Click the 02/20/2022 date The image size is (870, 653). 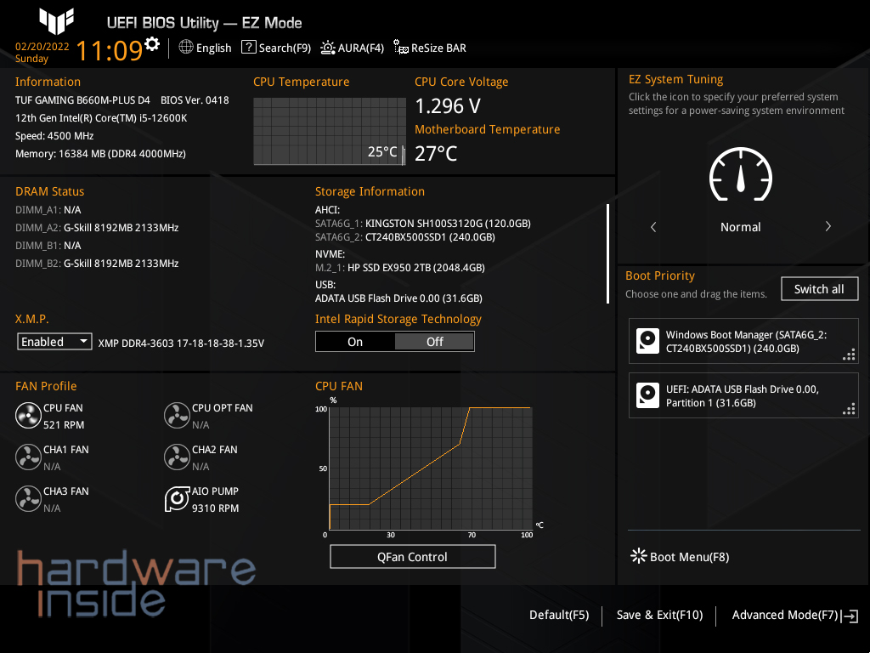coord(42,47)
